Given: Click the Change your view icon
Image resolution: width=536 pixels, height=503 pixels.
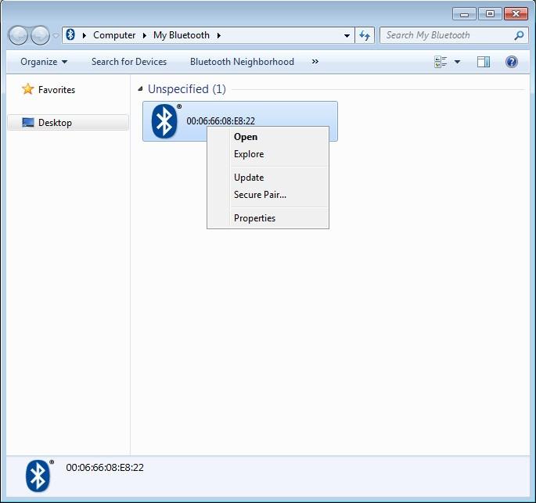Looking at the screenshot, I should (x=441, y=62).
